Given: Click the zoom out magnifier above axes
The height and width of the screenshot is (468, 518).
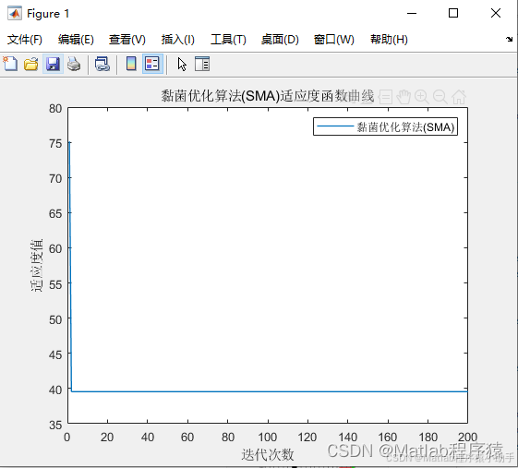Looking at the screenshot, I should [x=440, y=97].
